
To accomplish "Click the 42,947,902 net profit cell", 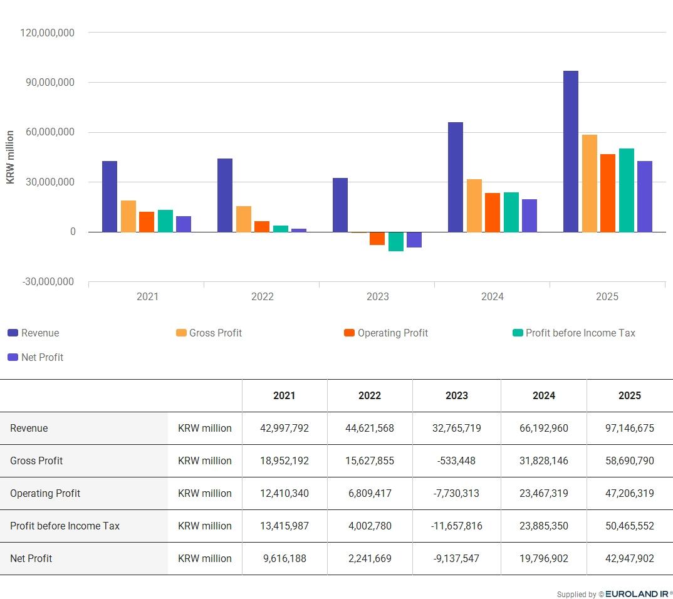I will coord(630,559).
